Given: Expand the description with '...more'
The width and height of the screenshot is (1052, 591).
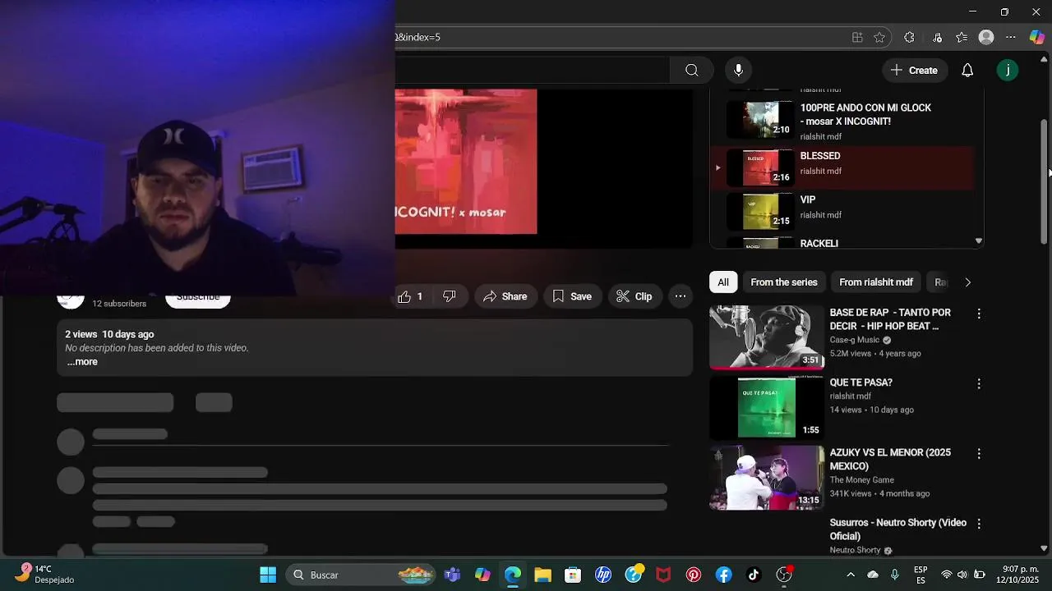Looking at the screenshot, I should click(82, 362).
